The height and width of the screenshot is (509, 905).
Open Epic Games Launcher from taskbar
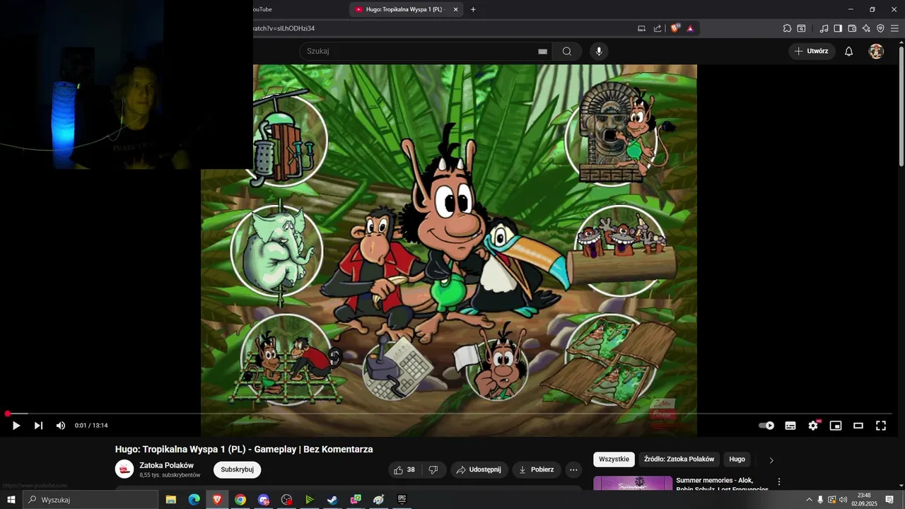tap(402, 500)
